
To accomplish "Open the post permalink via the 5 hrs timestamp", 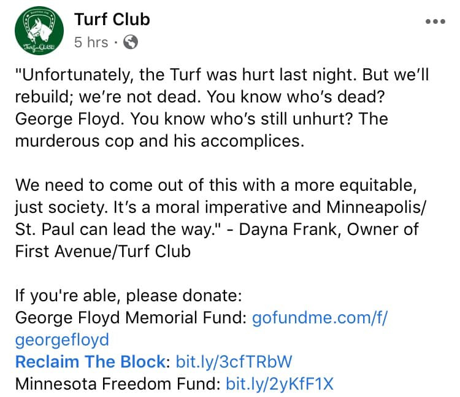I will click(91, 42).
